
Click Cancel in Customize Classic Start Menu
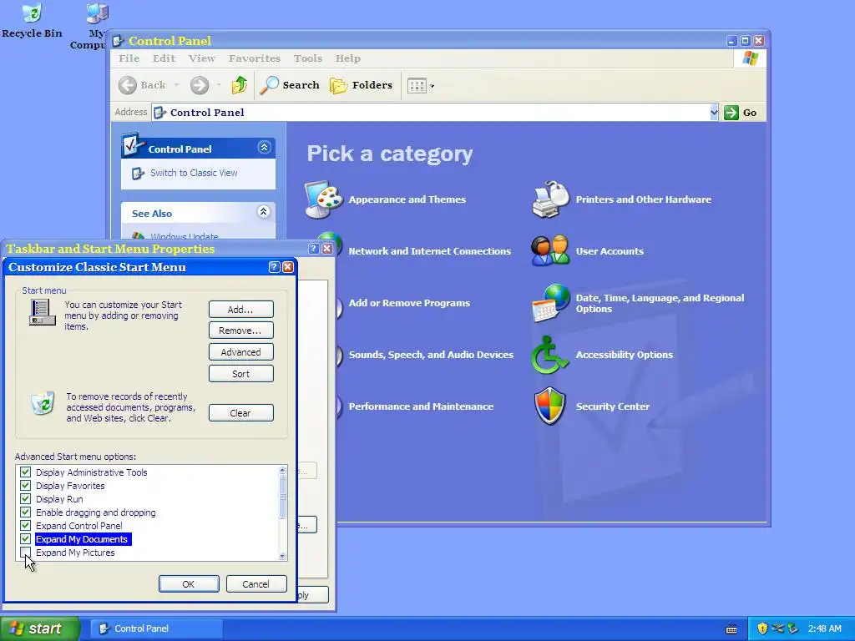(255, 583)
